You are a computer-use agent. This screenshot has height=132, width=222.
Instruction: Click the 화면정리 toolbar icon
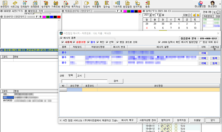[x=5, y=4]
